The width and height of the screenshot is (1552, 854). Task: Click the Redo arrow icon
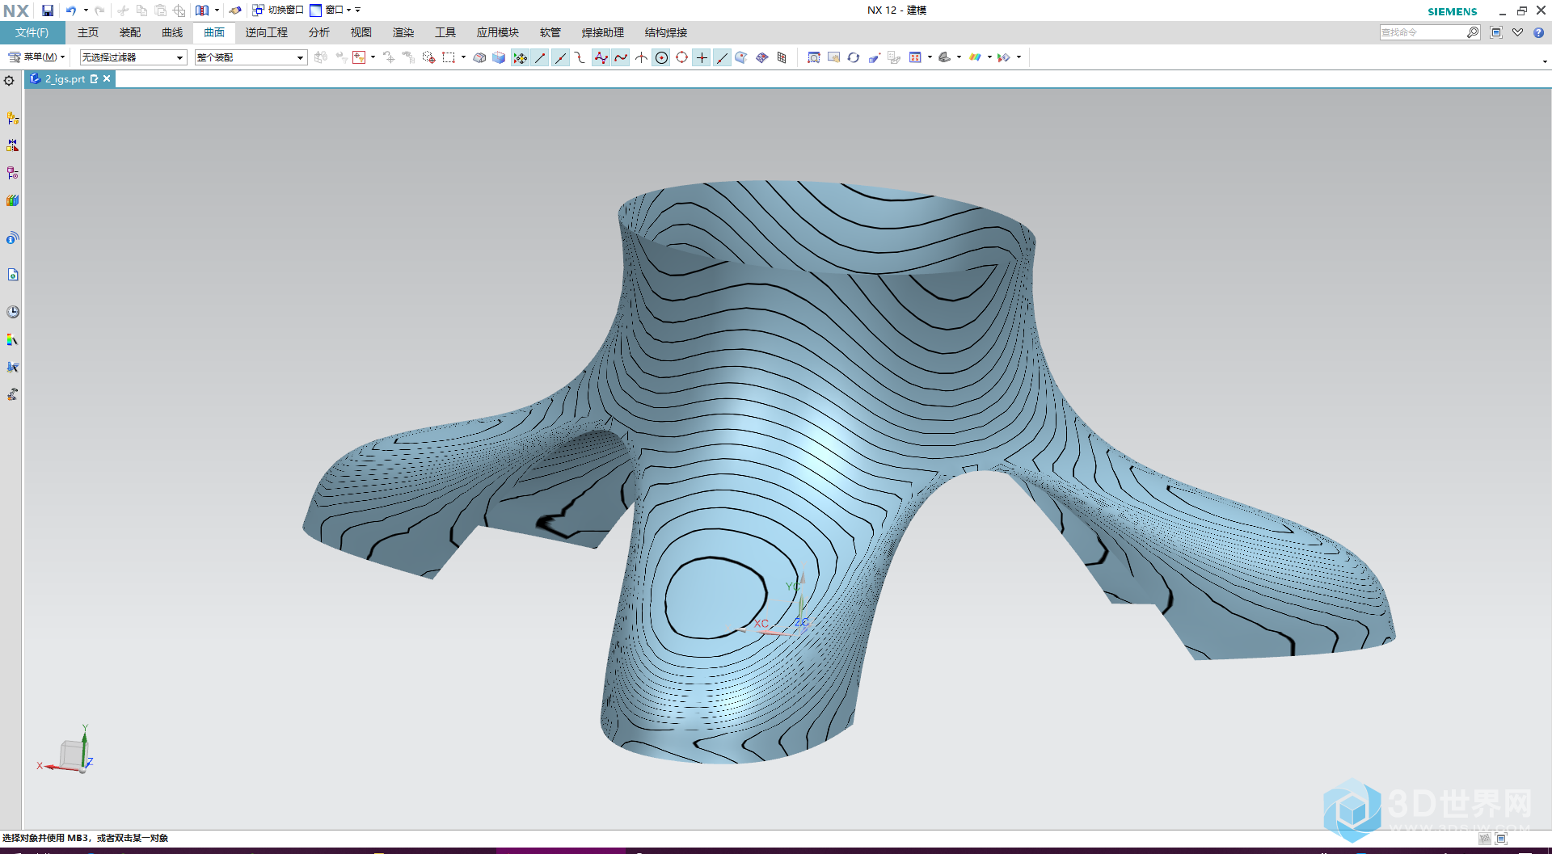click(x=99, y=11)
